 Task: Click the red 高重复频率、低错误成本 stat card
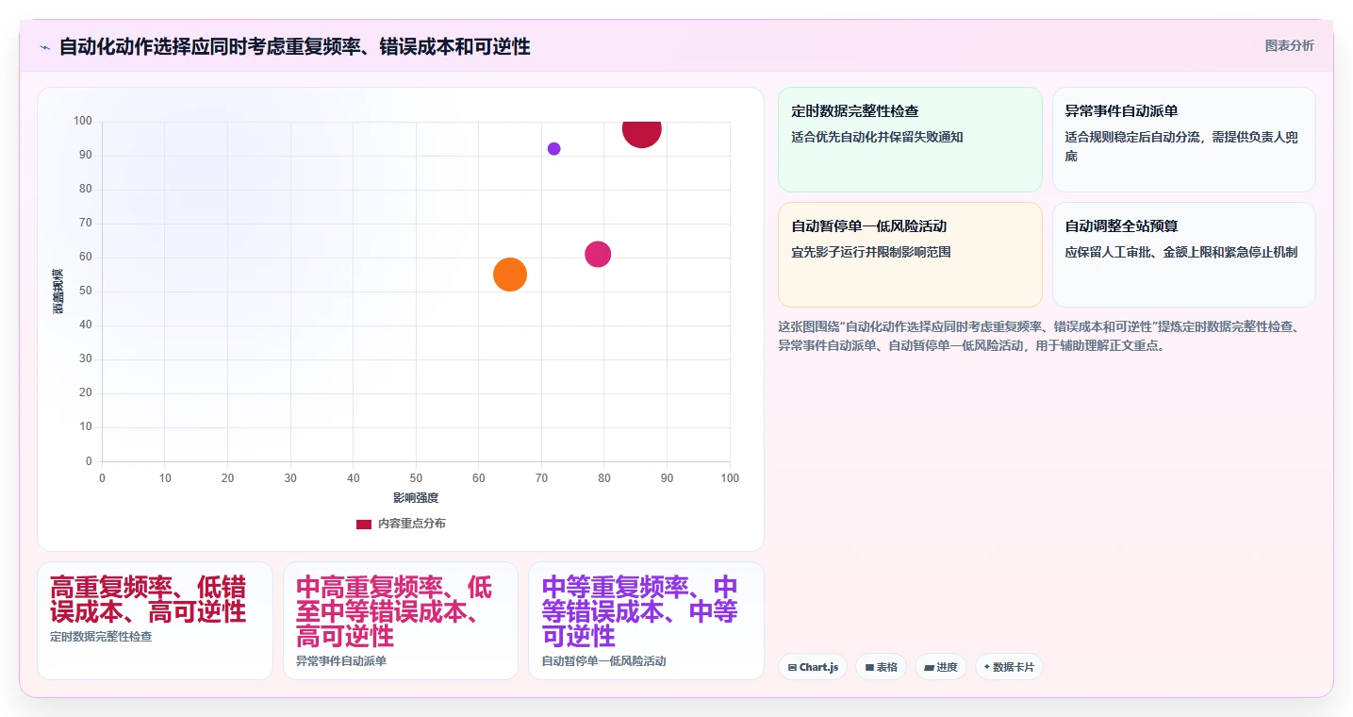tap(155, 621)
